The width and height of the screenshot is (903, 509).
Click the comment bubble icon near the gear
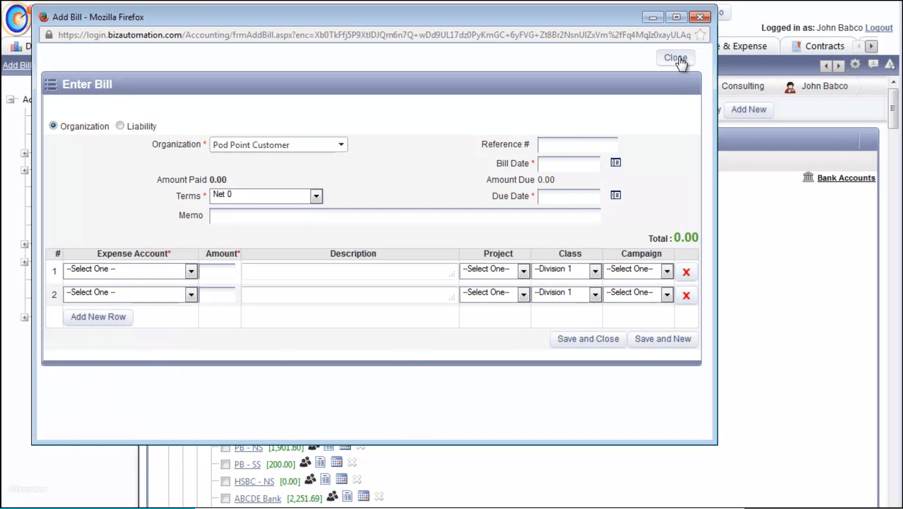tap(873, 64)
